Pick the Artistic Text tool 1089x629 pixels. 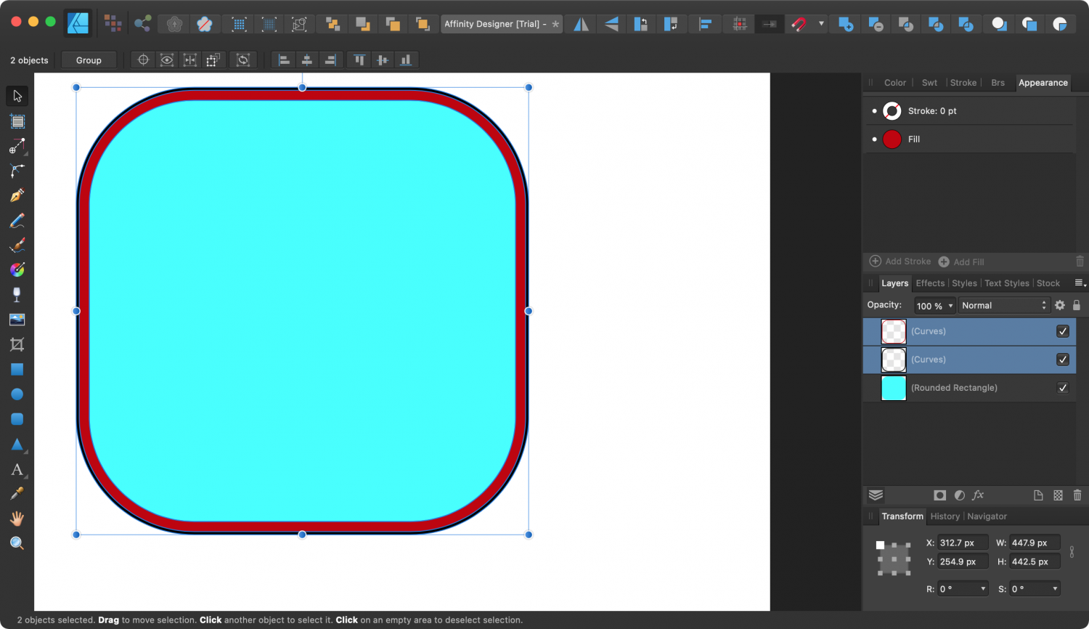click(x=17, y=469)
